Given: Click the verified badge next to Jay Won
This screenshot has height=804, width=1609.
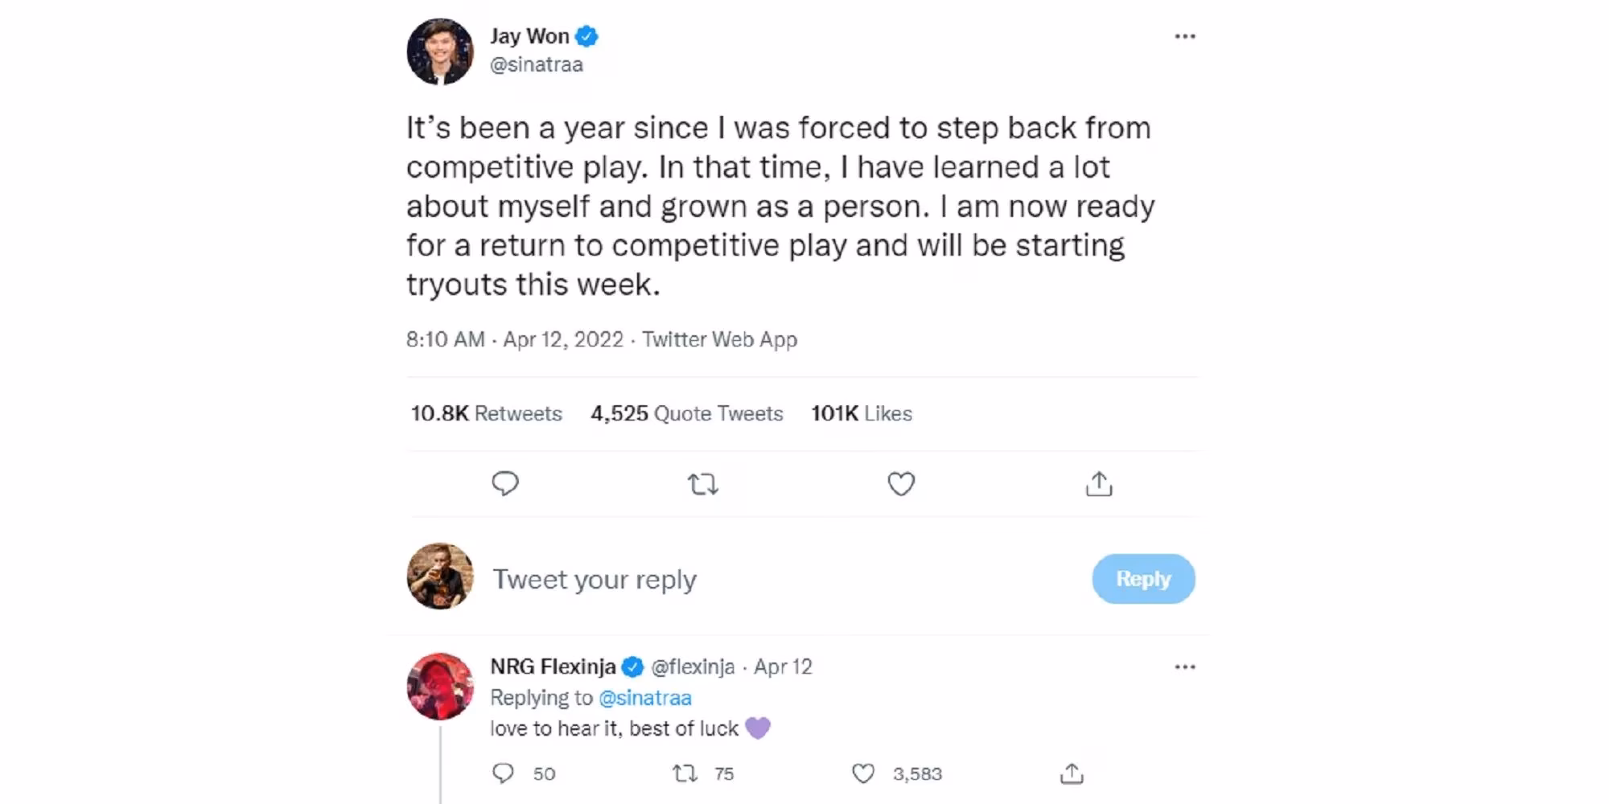Looking at the screenshot, I should pyautogui.click(x=586, y=35).
